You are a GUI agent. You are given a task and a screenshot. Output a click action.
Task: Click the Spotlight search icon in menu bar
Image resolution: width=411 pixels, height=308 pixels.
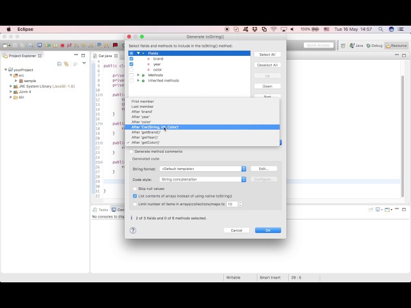pyautogui.click(x=380, y=29)
